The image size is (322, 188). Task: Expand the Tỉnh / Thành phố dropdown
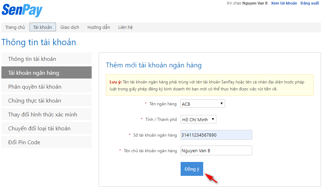coord(198,120)
